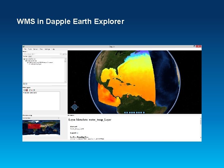Open the View menu
The image size is (224, 168).
41,49
